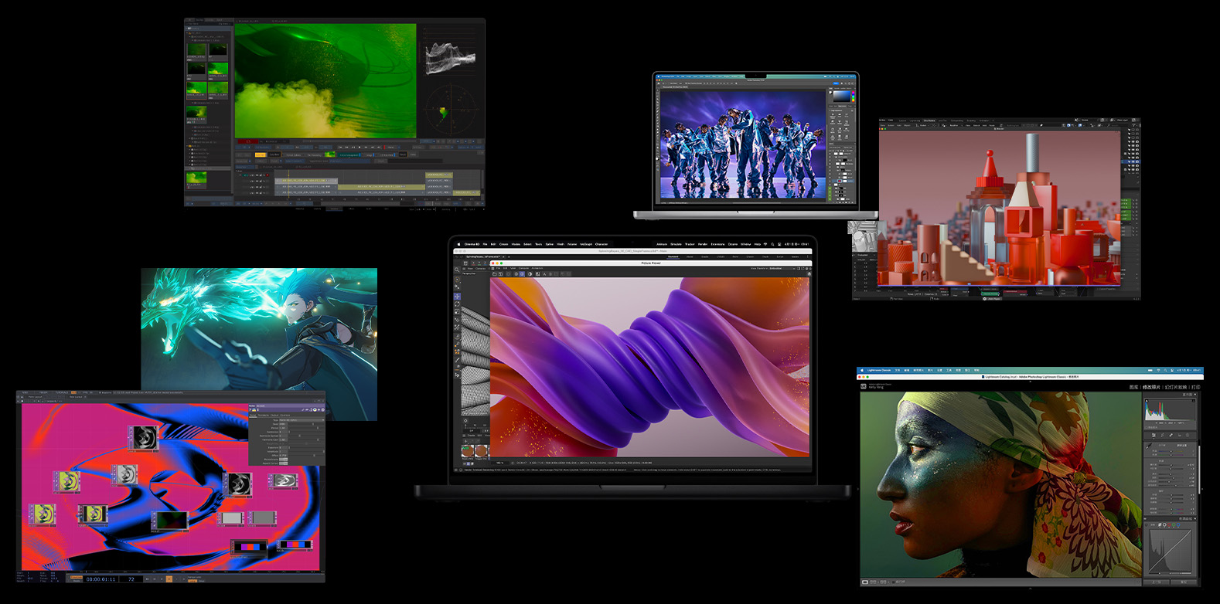Select the first material thumbnail in Cinema 4D
1220x604 pixels.
pos(467,450)
